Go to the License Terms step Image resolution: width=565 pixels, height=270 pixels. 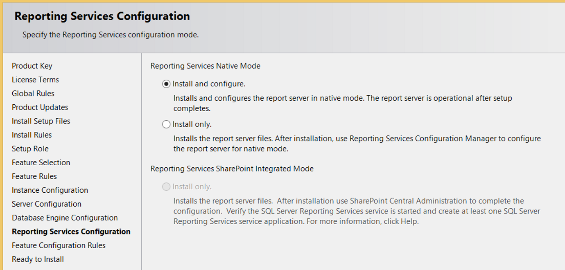pos(35,80)
